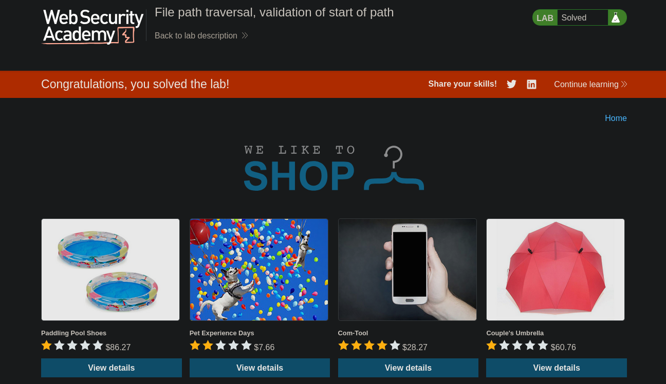Click the double chevron after Continue learning
The width and height of the screenshot is (666, 384).
[624, 84]
